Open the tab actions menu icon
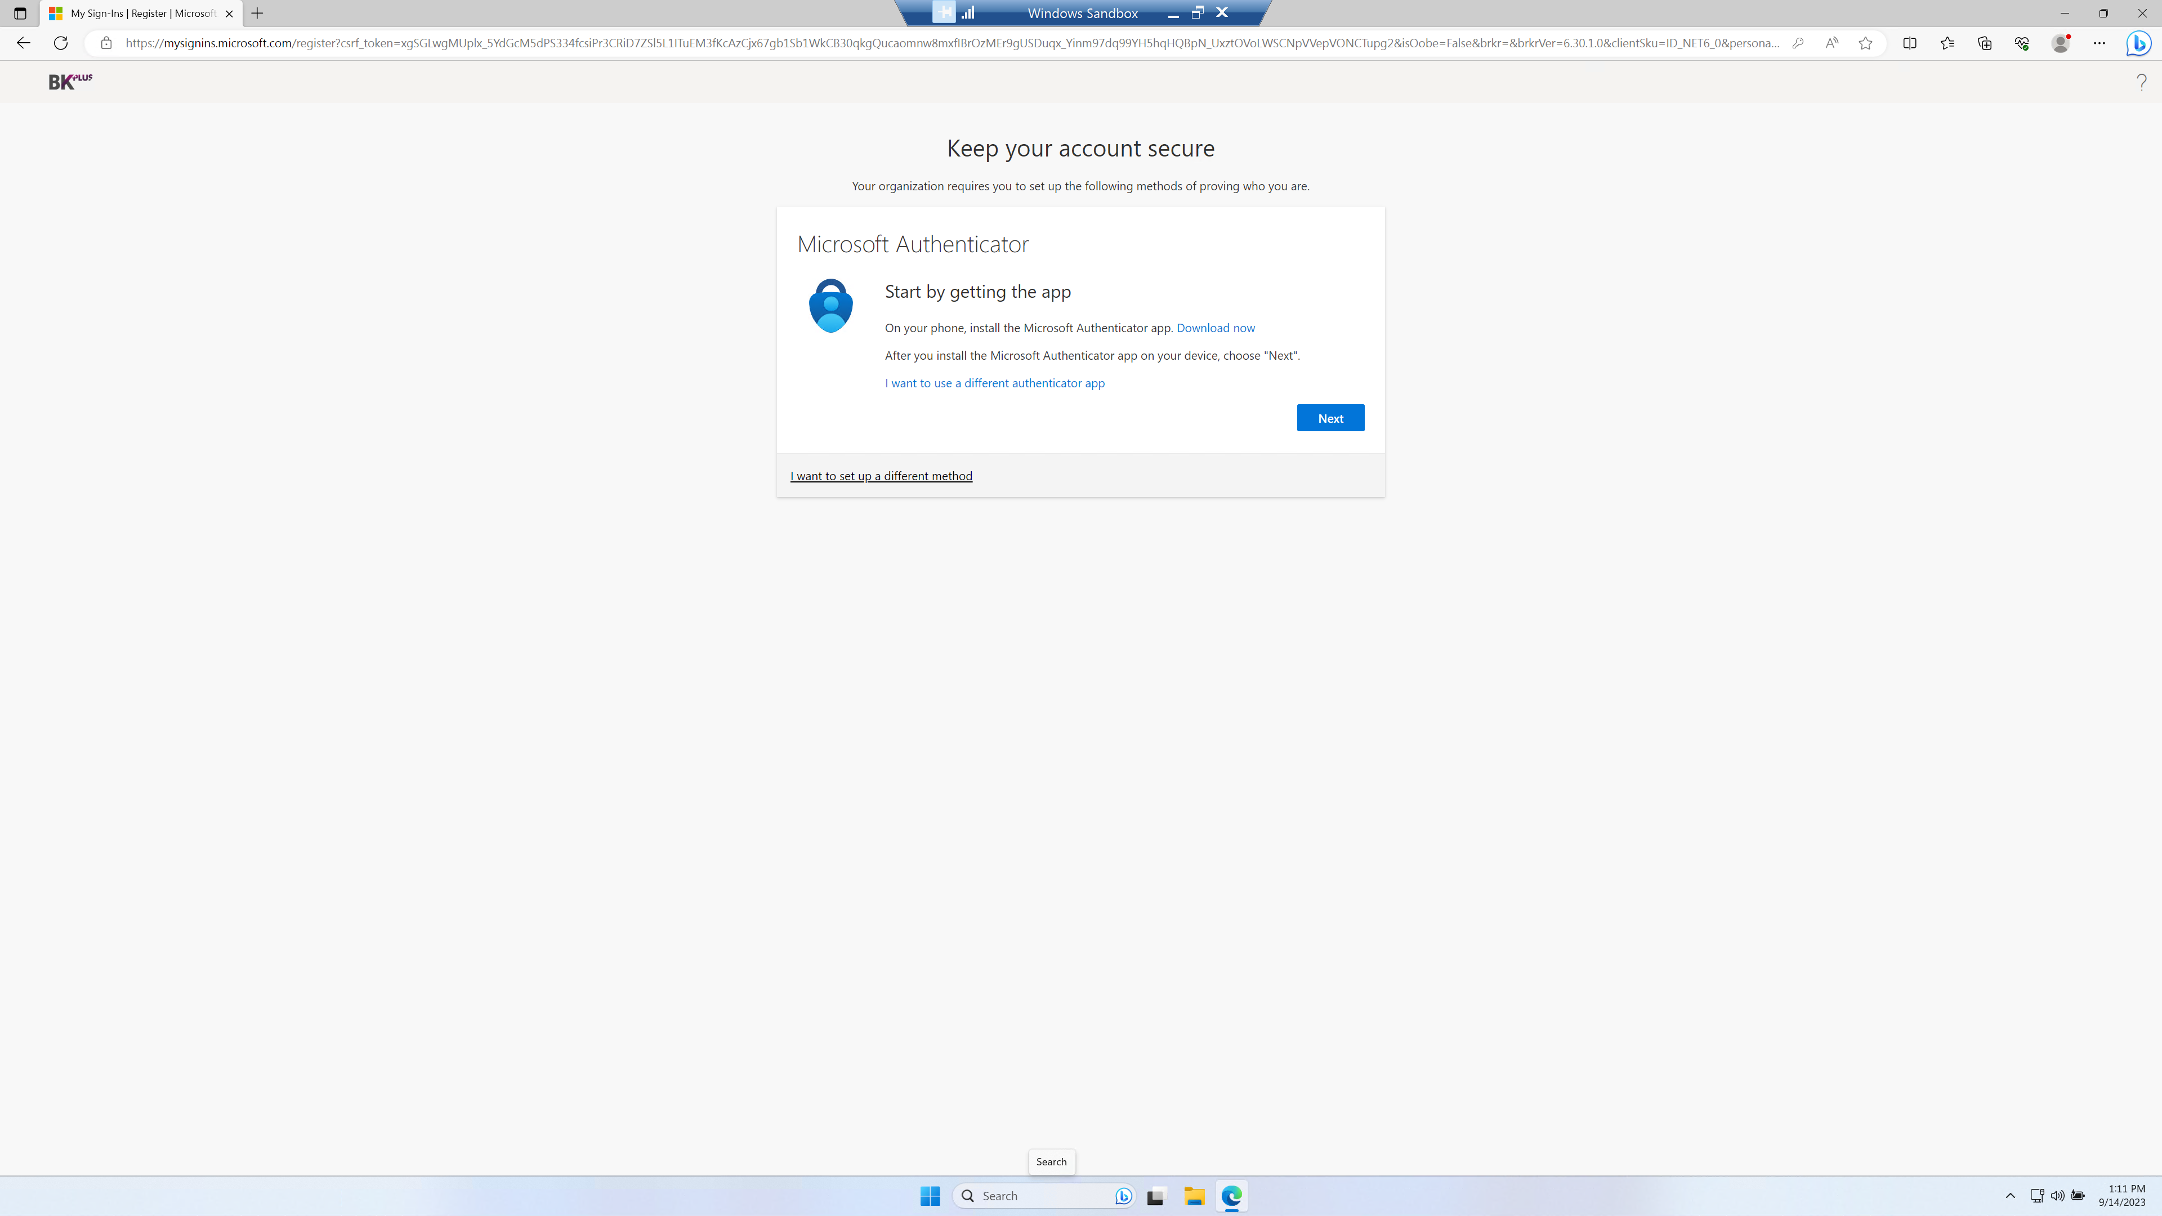This screenshot has width=2162, height=1216. 20,14
